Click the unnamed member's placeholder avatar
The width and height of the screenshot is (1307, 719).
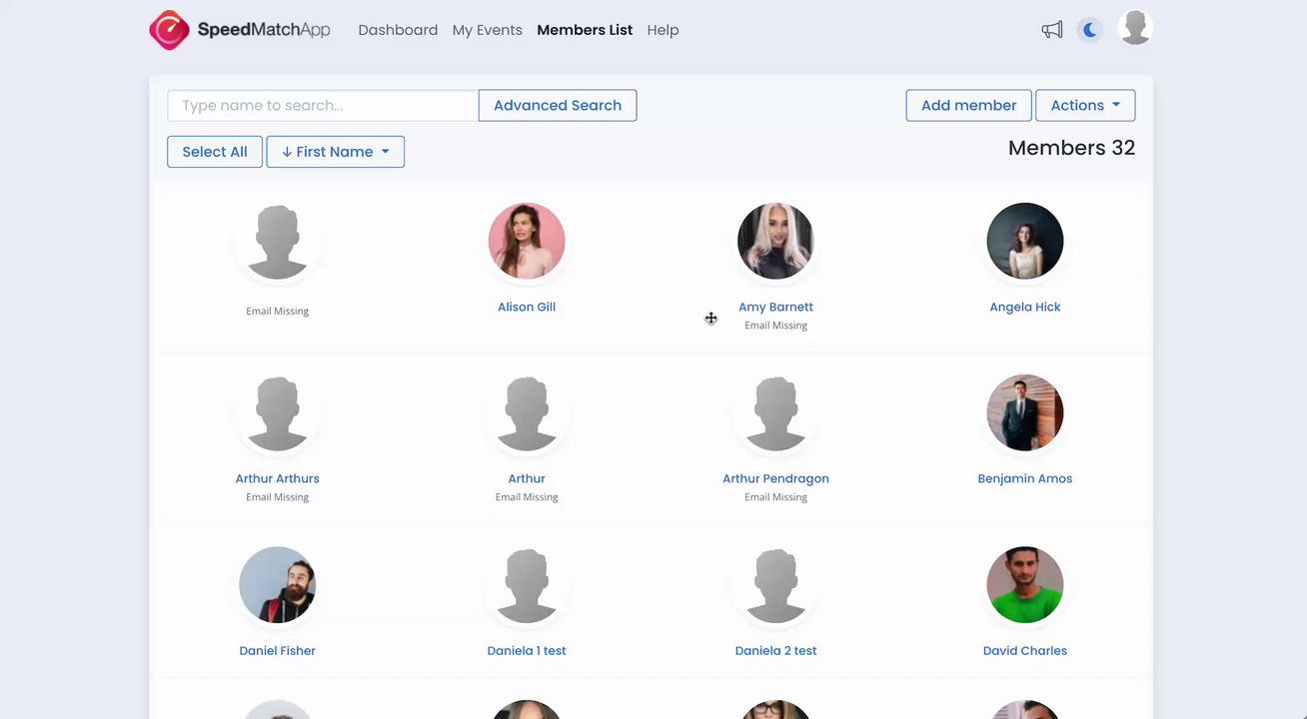coord(277,241)
